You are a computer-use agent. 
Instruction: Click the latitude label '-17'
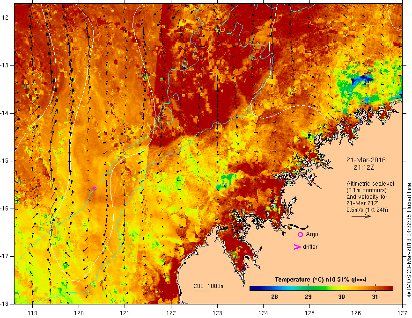(5, 256)
